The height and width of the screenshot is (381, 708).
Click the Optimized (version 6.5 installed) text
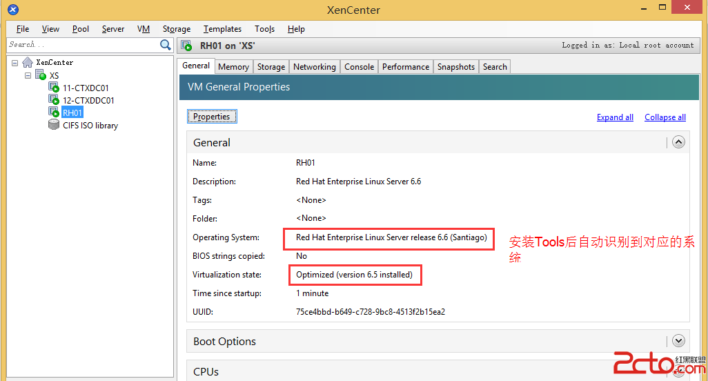point(354,275)
